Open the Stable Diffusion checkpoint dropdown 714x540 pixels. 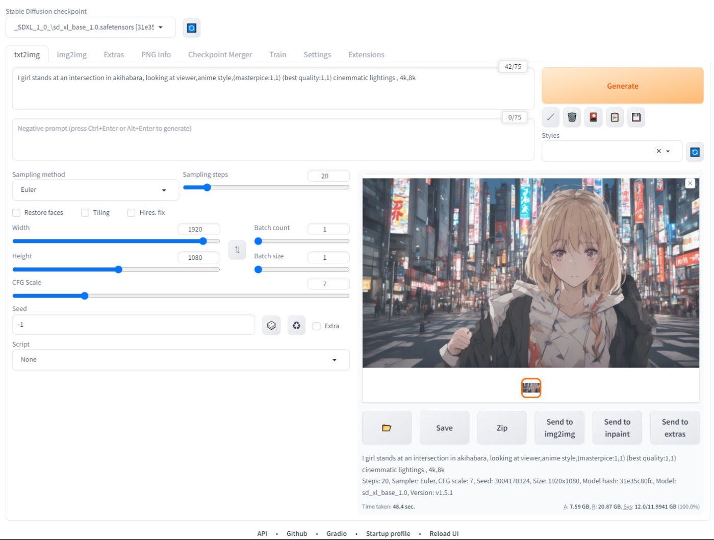tap(90, 28)
